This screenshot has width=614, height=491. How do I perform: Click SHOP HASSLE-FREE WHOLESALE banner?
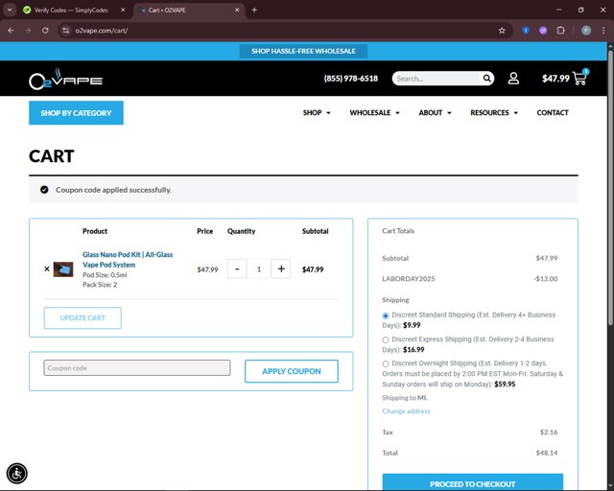[x=303, y=51]
